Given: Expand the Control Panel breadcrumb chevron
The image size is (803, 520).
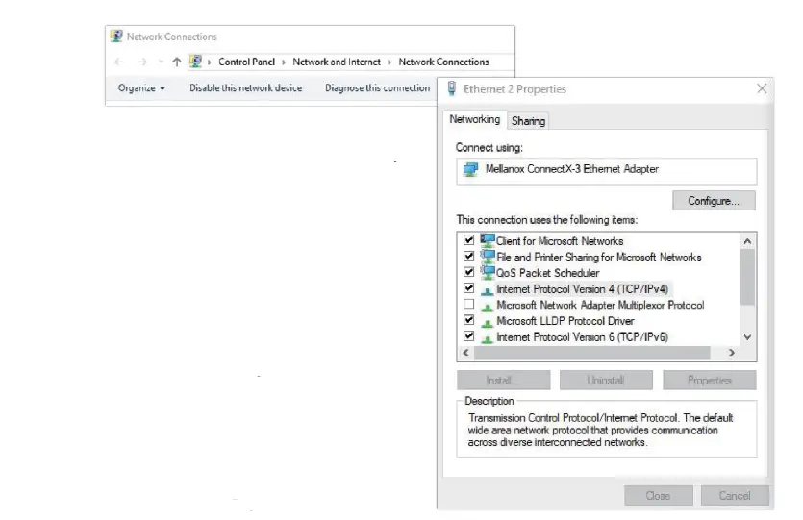Looking at the screenshot, I should (285, 62).
